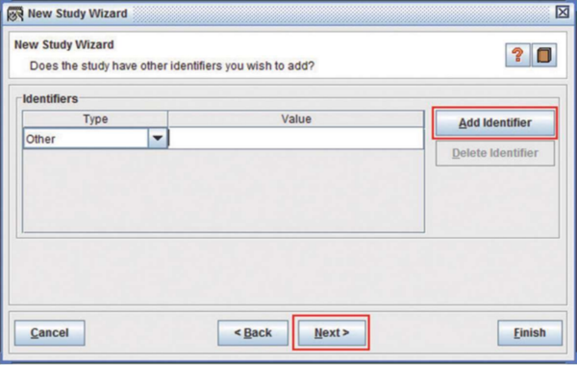Screen dimensions: 577x365
Task: Go to the previous step with Back
Action: [x=253, y=332]
